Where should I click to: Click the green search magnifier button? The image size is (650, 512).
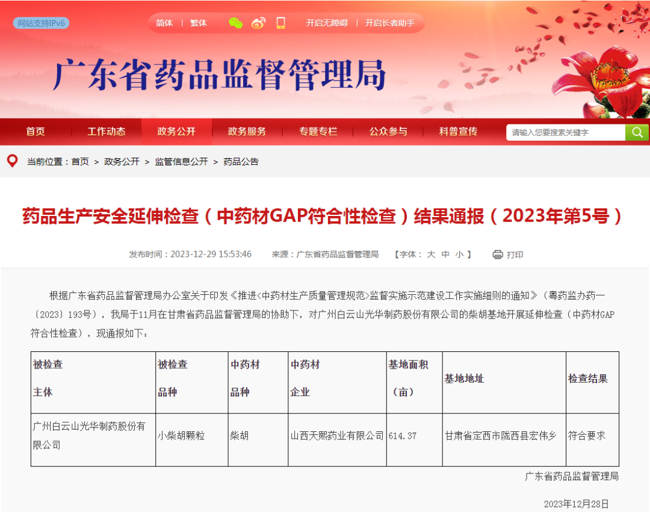[x=637, y=132]
